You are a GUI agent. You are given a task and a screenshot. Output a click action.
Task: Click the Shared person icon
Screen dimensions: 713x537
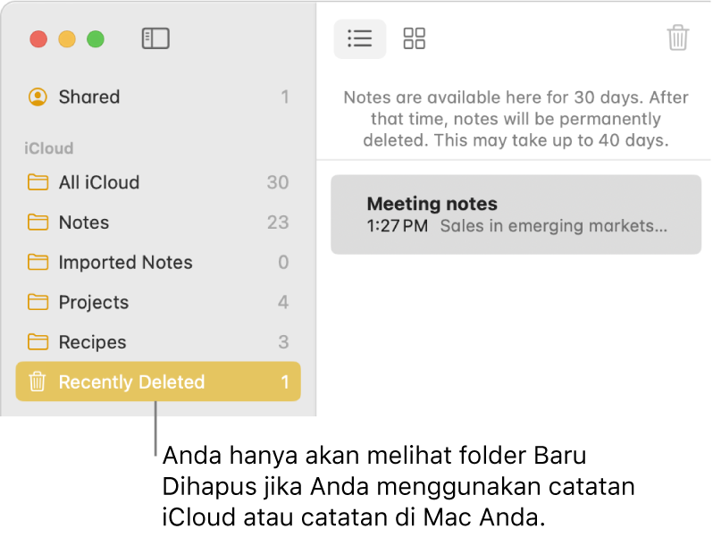click(x=38, y=96)
